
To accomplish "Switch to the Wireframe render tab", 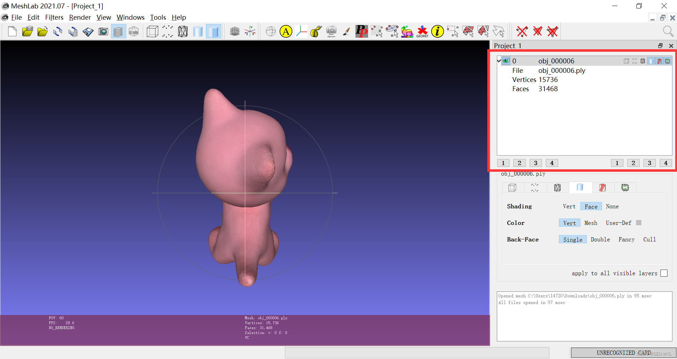I will pyautogui.click(x=557, y=188).
